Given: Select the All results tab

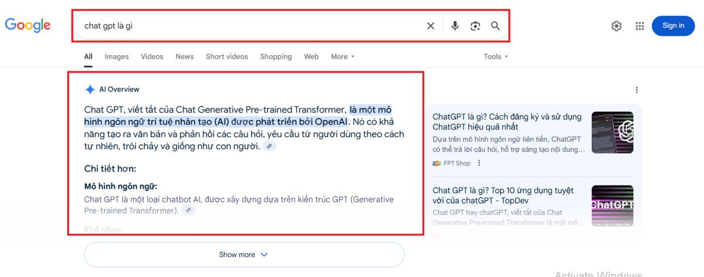Looking at the screenshot, I should 88,56.
